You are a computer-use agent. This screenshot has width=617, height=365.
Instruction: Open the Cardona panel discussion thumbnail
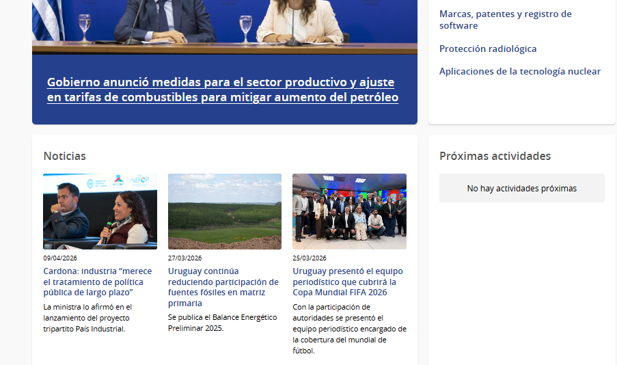[100, 211]
